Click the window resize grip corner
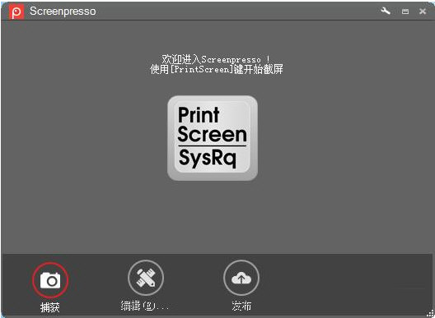The width and height of the screenshot is (435, 318). (430, 313)
